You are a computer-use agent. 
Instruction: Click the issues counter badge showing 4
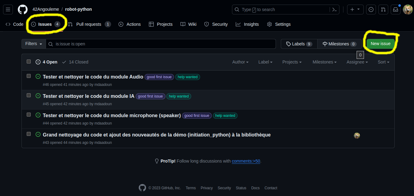click(57, 24)
